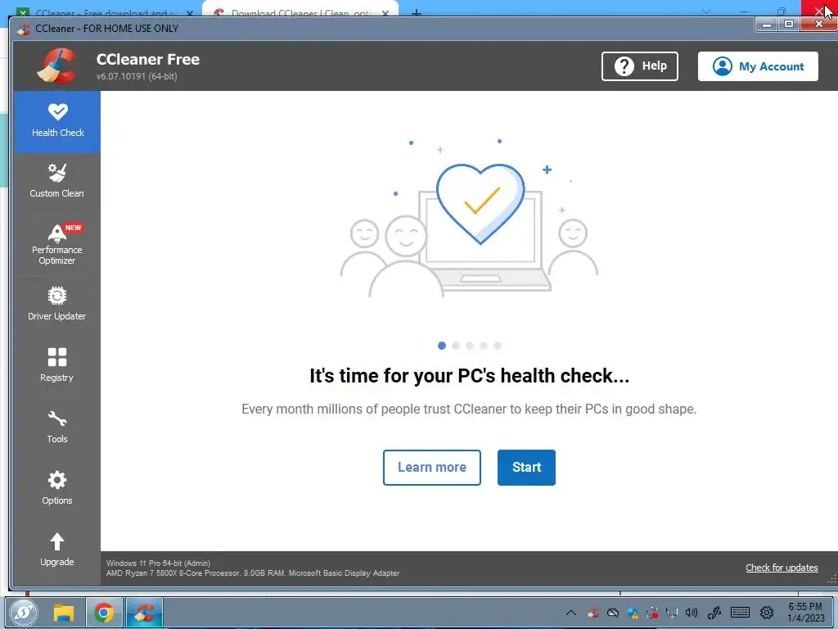Click version text v6.07.10191 (64-bit)

(x=137, y=76)
